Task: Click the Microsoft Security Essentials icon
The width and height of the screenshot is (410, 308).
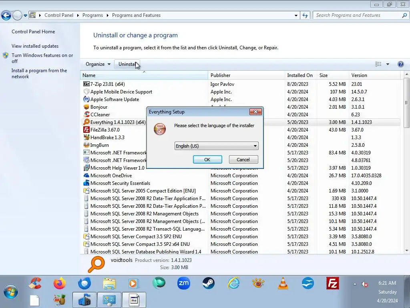Action: [x=86, y=183]
